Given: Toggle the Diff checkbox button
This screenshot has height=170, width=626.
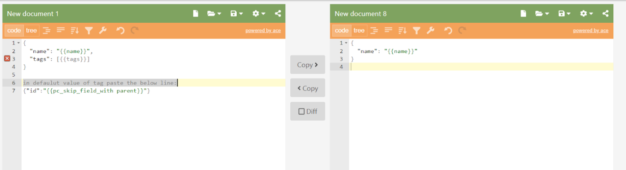Looking at the screenshot, I should 308,111.
